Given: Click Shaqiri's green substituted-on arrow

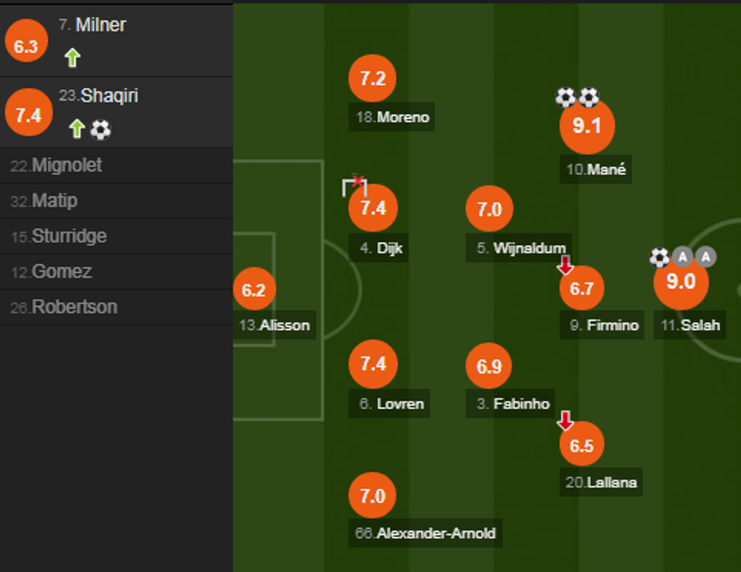Looking at the screenshot, I should click(x=76, y=129).
